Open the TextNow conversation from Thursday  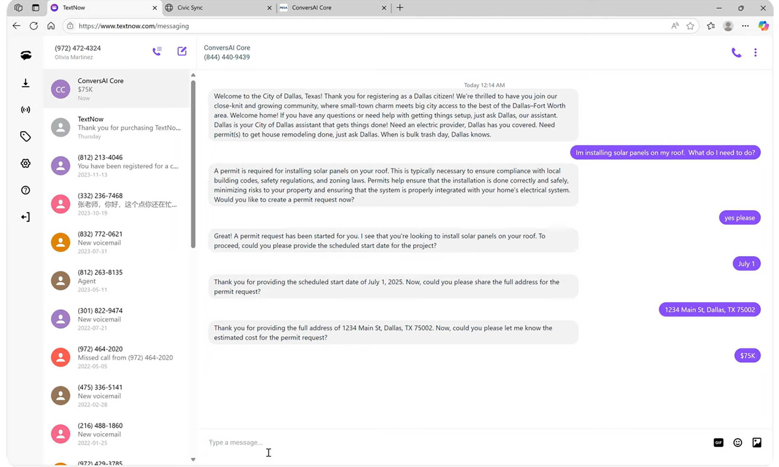[116, 128]
